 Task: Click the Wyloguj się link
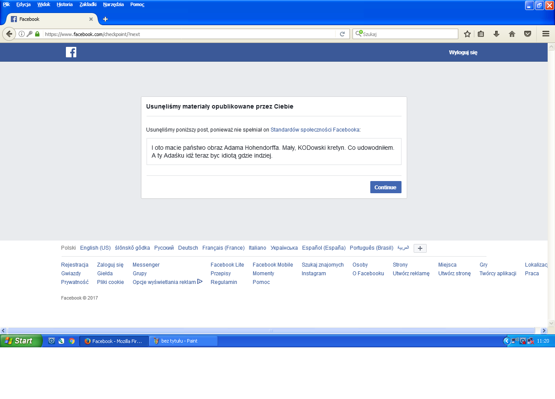coord(463,52)
